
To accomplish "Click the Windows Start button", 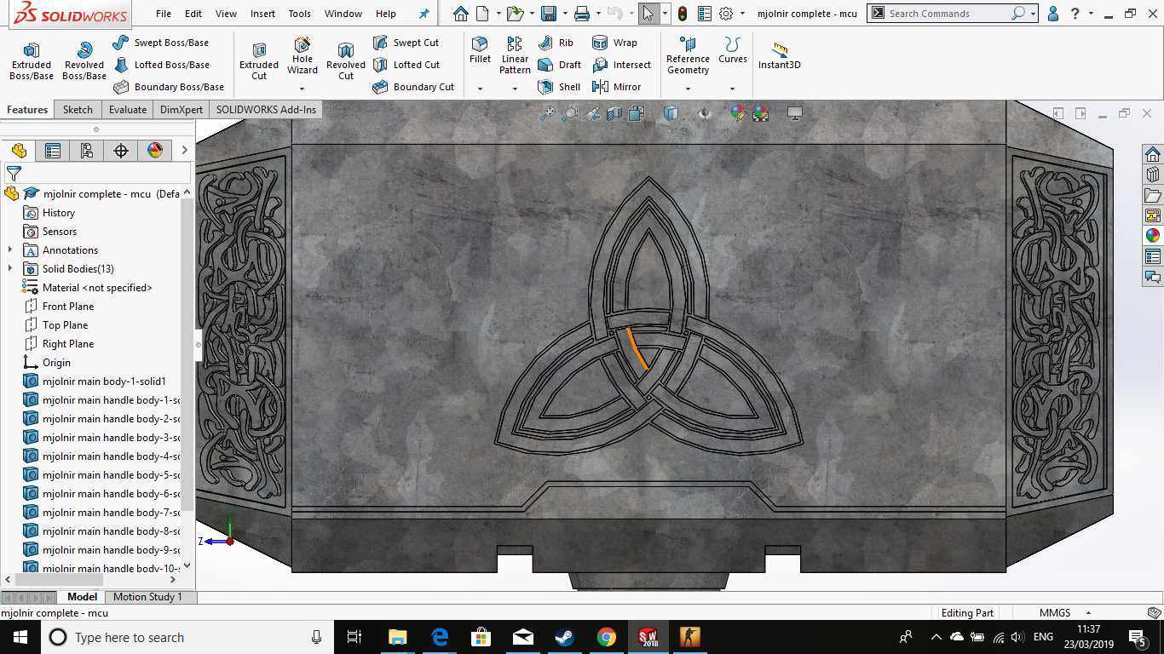I will tap(20, 637).
